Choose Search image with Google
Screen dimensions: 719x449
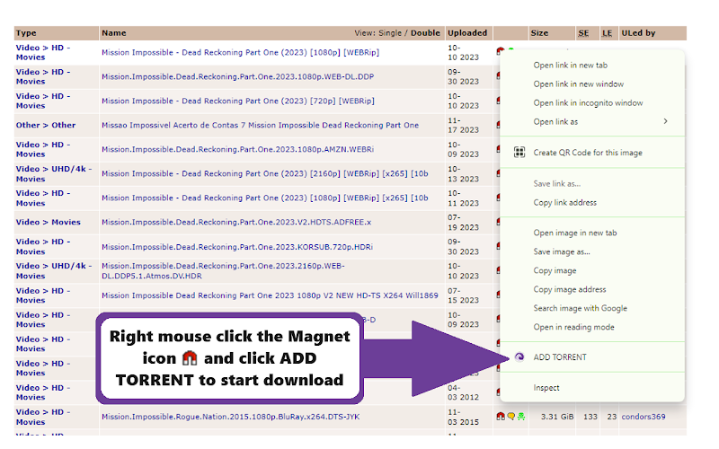[580, 308]
